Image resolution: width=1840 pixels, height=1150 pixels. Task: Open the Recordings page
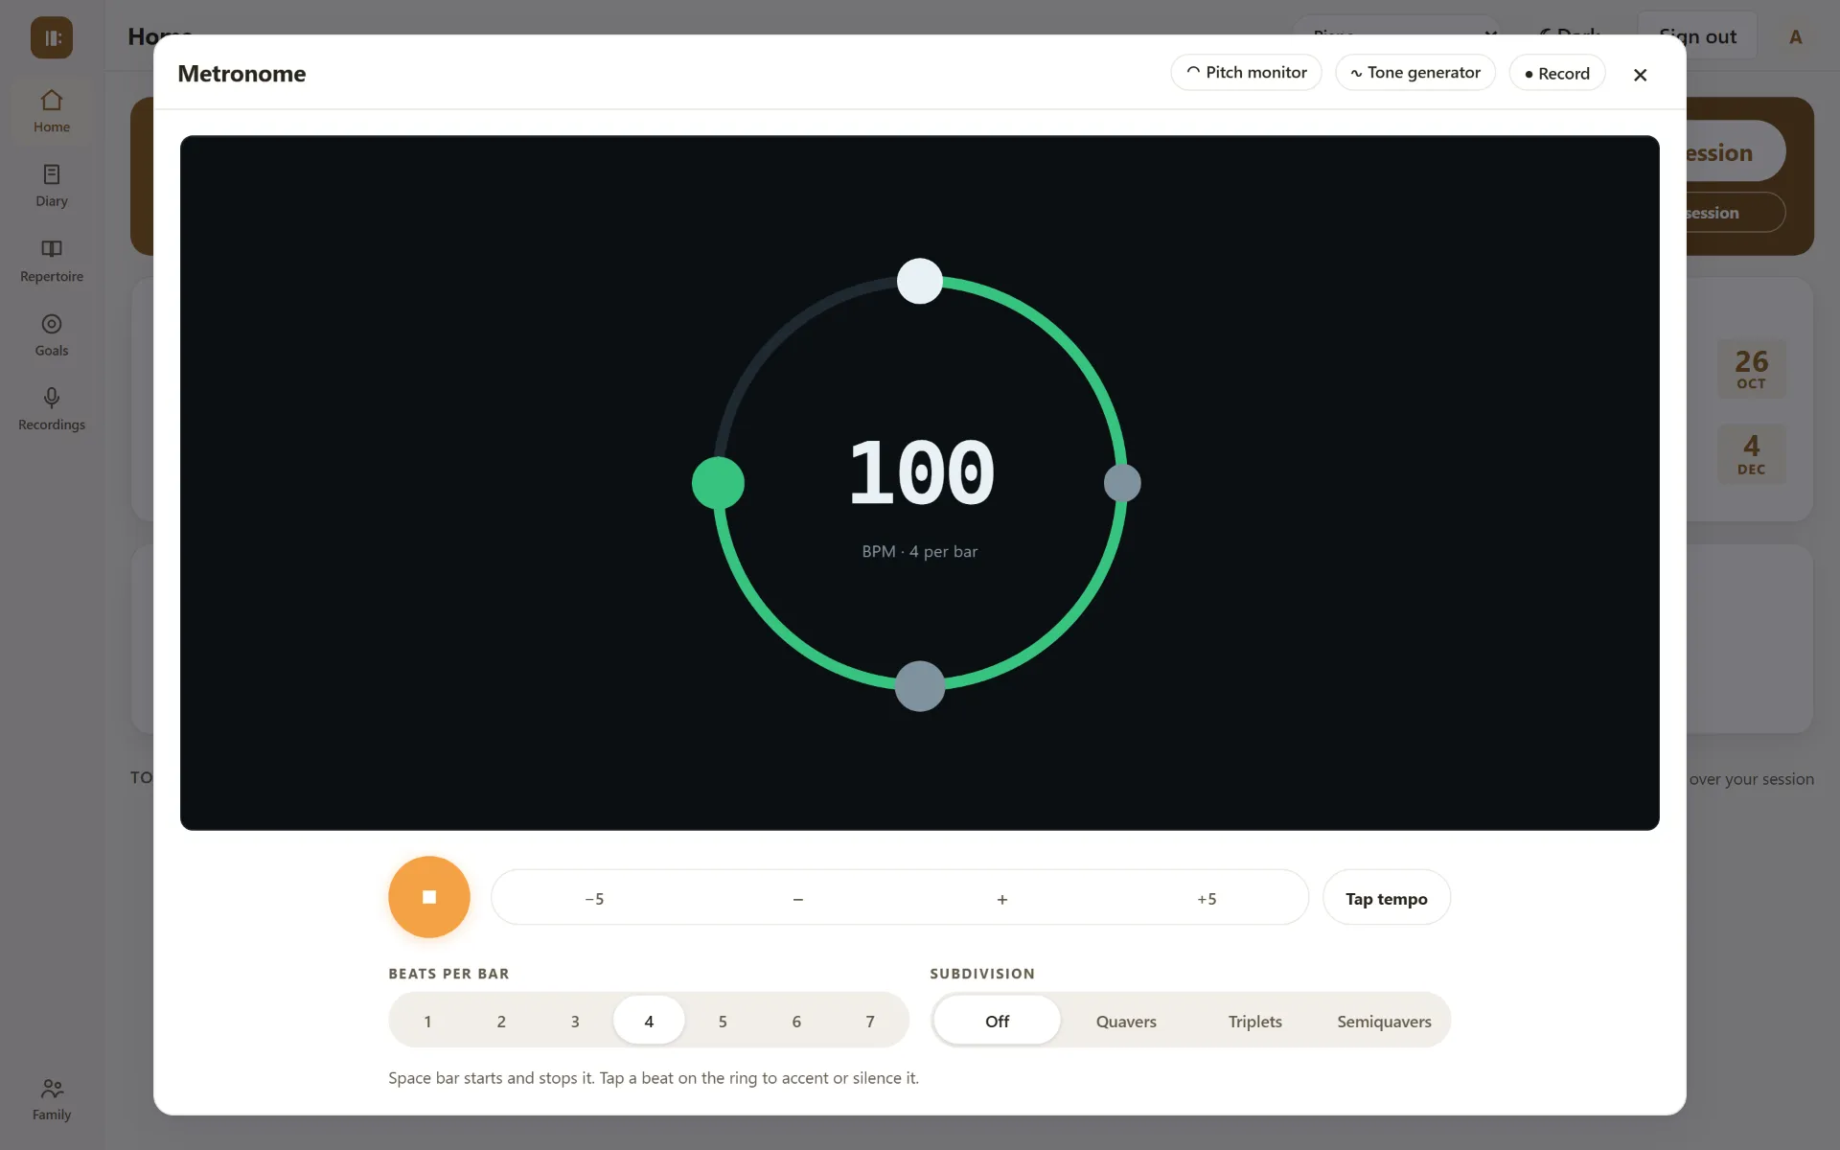[x=52, y=409]
